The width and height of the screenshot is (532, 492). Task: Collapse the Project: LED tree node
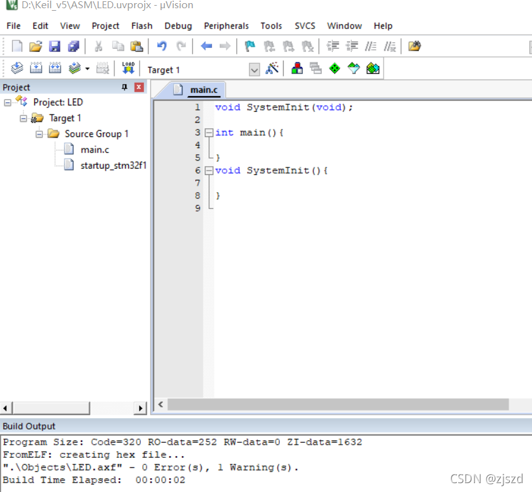(x=8, y=102)
